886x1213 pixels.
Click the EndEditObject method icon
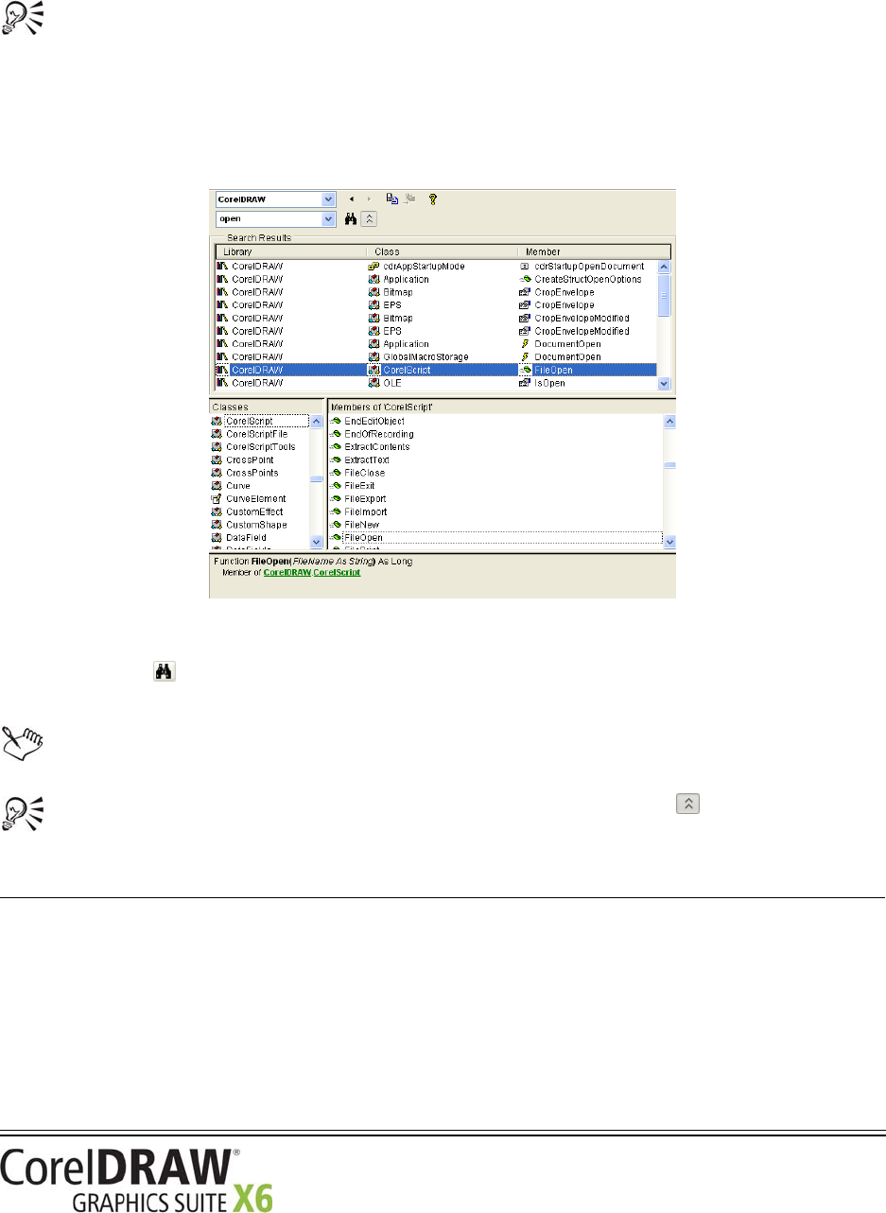click(x=335, y=421)
